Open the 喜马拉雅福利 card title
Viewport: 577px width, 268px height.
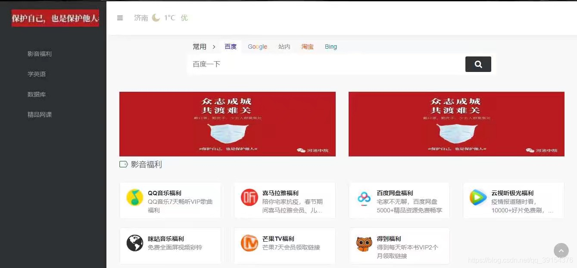pos(281,193)
